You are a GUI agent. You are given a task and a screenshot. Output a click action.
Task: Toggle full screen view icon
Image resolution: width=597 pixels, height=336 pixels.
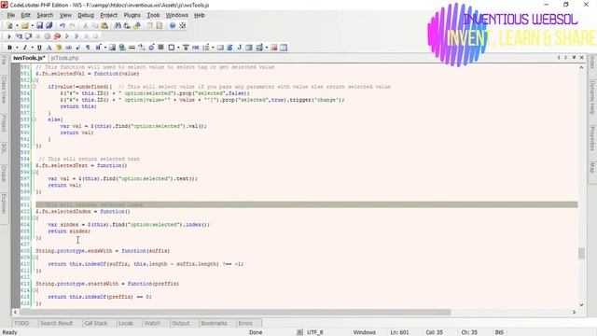click(x=183, y=25)
